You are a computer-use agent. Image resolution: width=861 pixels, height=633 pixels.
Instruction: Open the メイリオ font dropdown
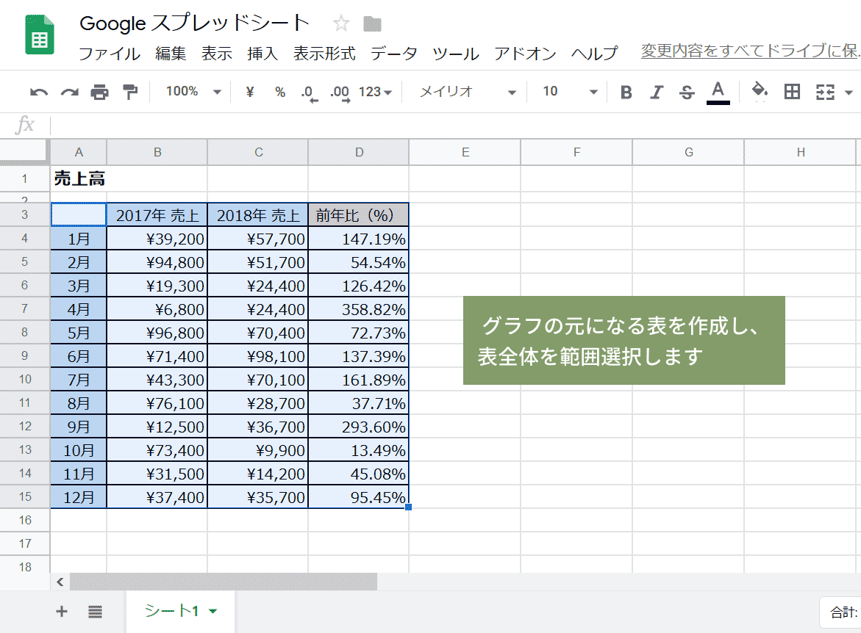pos(468,92)
